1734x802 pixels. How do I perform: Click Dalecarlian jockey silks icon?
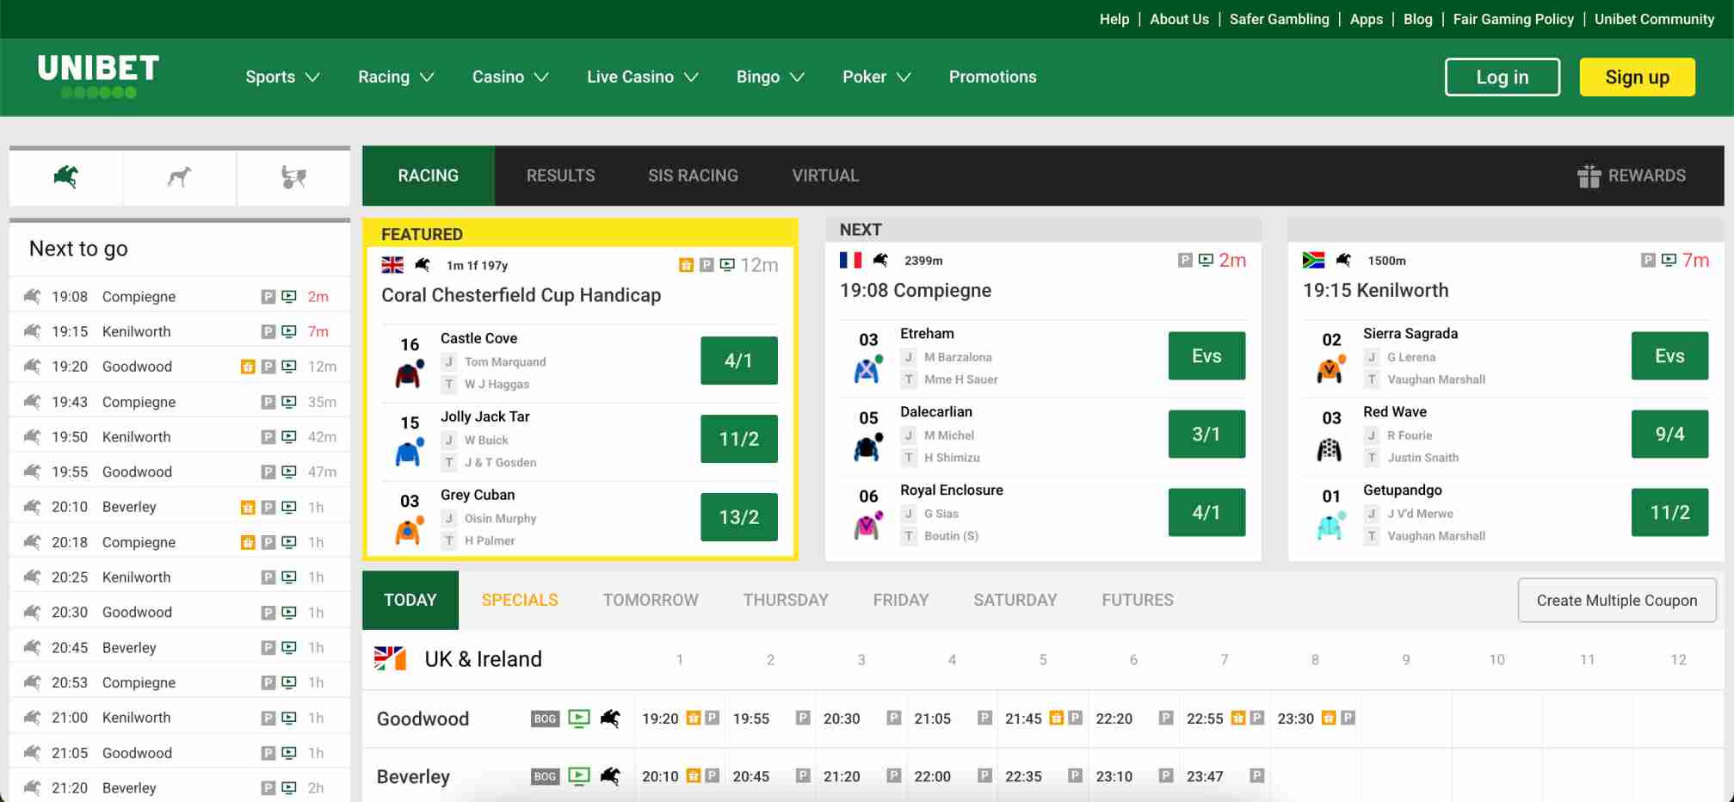(867, 448)
